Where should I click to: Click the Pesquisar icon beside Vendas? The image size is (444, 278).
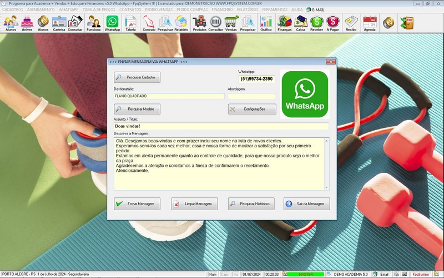click(248, 23)
